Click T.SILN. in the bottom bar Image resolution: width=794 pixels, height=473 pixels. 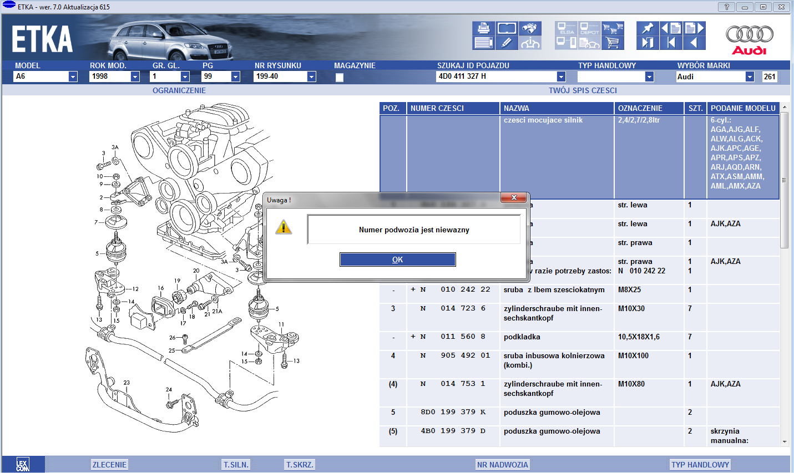pyautogui.click(x=236, y=465)
